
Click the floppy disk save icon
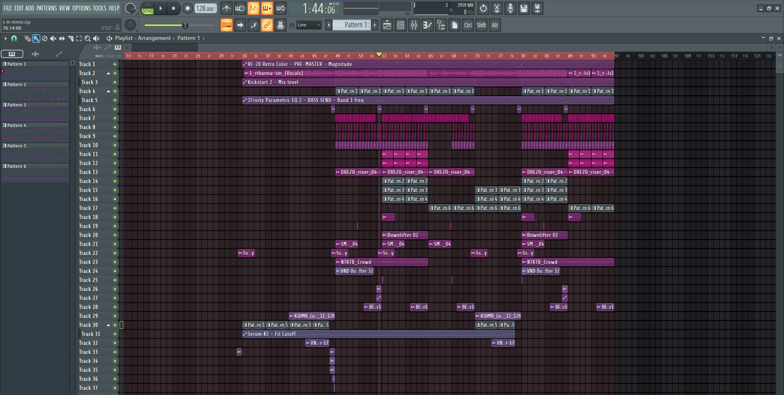(x=523, y=9)
